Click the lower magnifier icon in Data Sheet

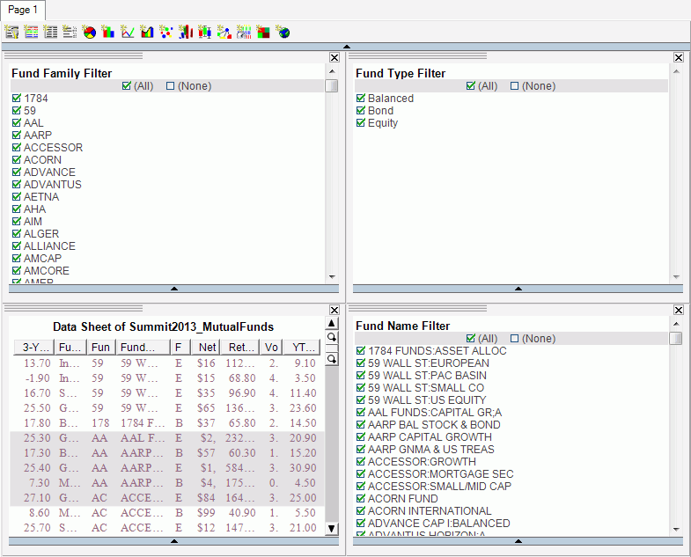coord(331,359)
